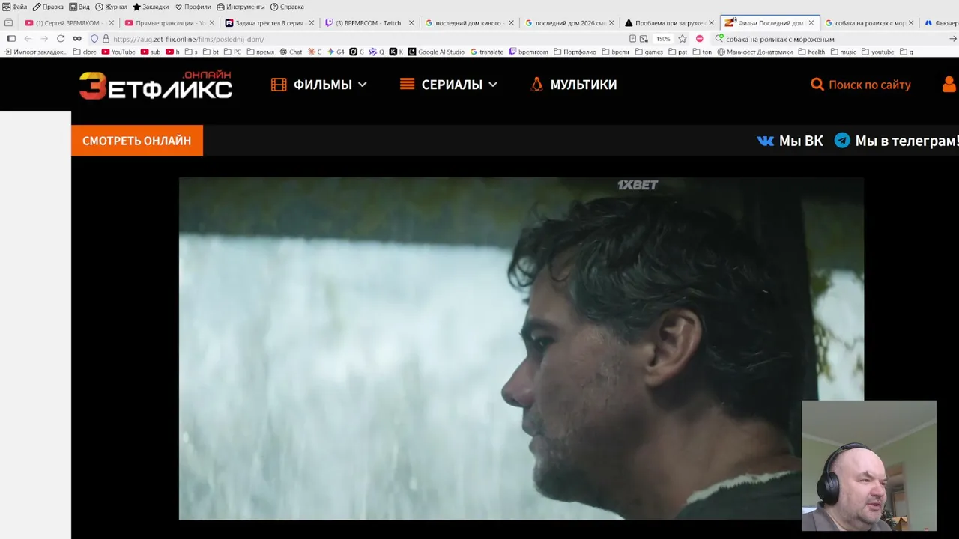Close the Задача трёх тел tab
The height and width of the screenshot is (539, 959).
coord(311,23)
